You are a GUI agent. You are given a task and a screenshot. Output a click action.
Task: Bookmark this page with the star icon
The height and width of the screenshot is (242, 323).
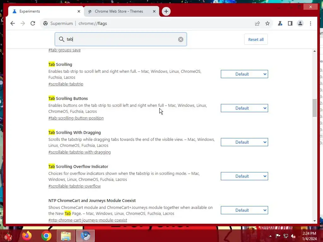tap(267, 23)
